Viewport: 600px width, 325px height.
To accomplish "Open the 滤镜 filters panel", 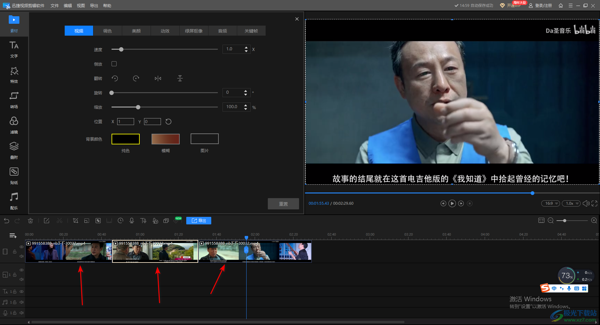I will [14, 125].
